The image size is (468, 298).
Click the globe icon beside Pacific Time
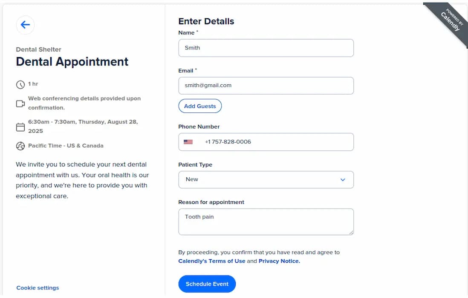[x=20, y=146]
